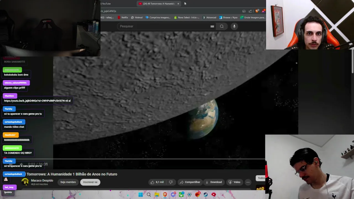Open the on-screen keyboard icon in search box
Screen dimensions: 354x199
pos(212,27)
